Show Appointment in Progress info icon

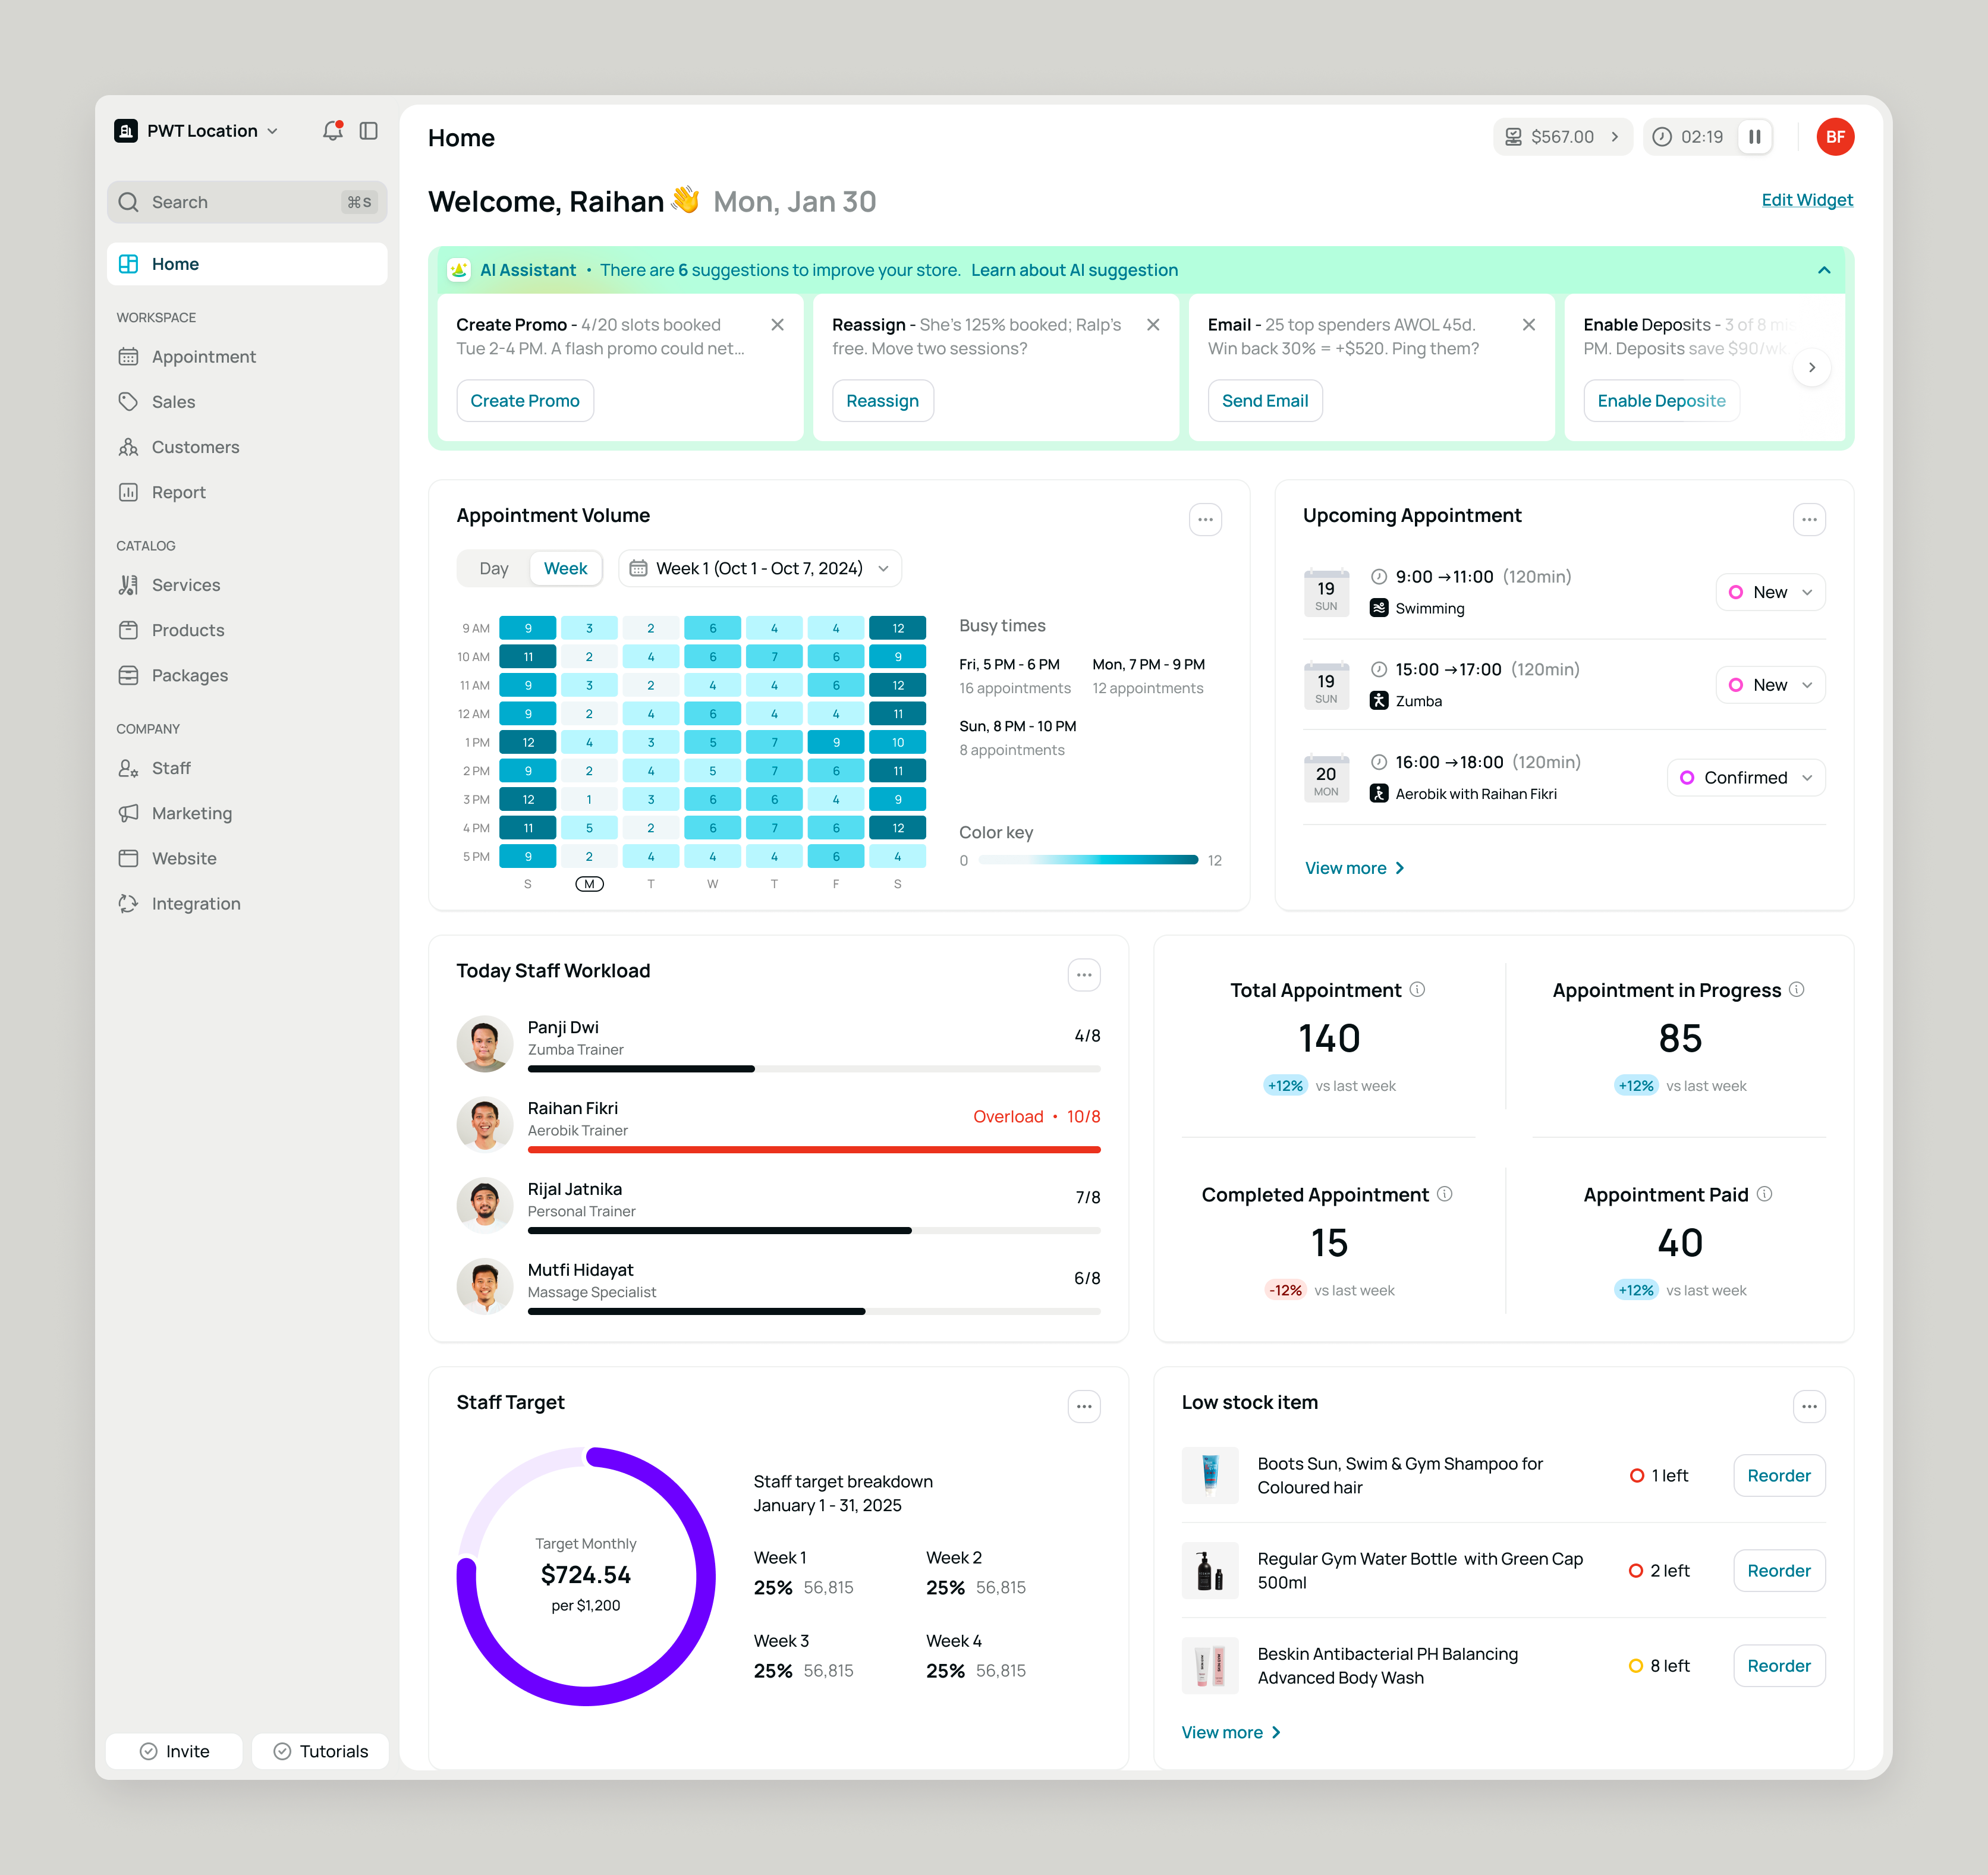1796,990
